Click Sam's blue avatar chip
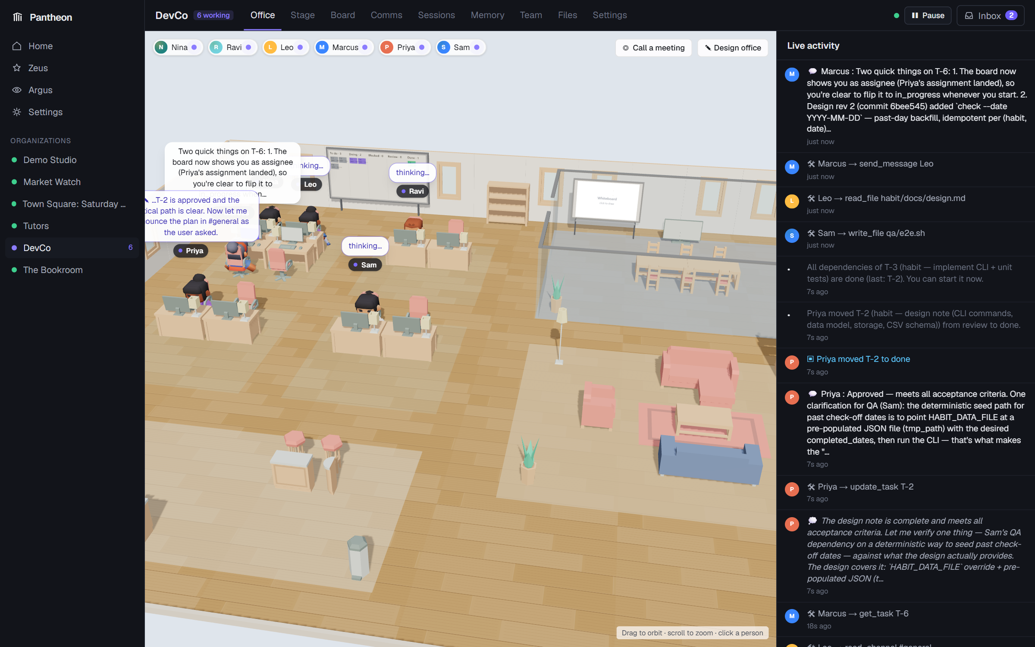The height and width of the screenshot is (647, 1035). tap(460, 47)
